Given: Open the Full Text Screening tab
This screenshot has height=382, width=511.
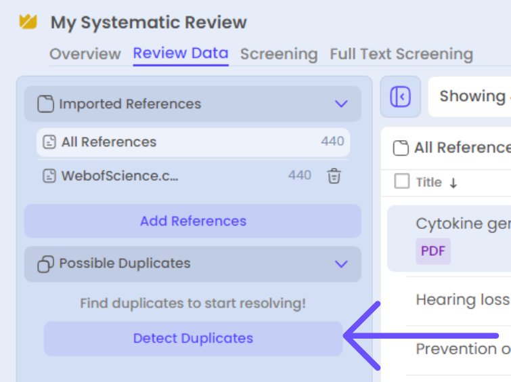Looking at the screenshot, I should pyautogui.click(x=401, y=54).
